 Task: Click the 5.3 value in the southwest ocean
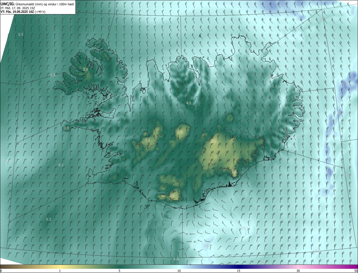coord(48,219)
